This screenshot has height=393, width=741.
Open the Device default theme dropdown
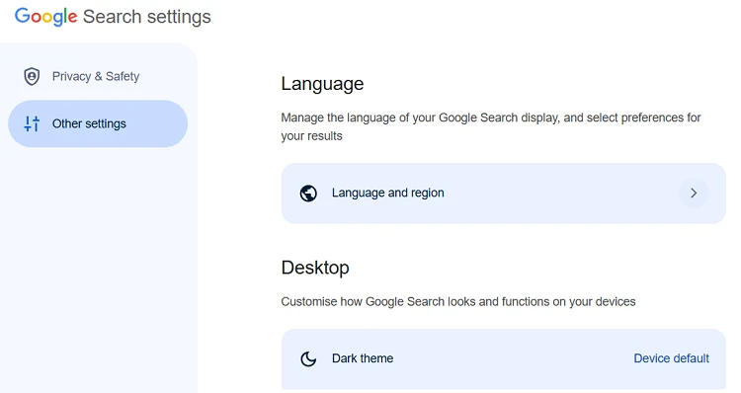click(x=671, y=358)
